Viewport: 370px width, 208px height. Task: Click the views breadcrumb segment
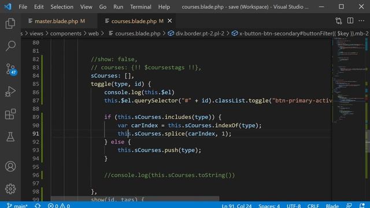click(x=36, y=34)
